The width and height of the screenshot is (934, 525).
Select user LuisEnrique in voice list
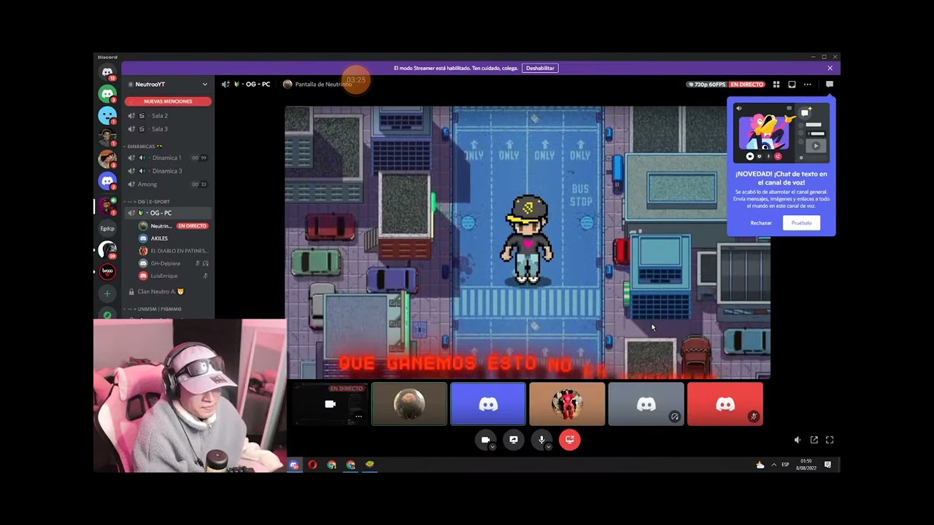[174, 276]
